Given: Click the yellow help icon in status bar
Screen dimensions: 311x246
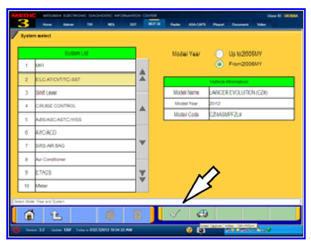Looking at the screenshot, I should 189,230.
